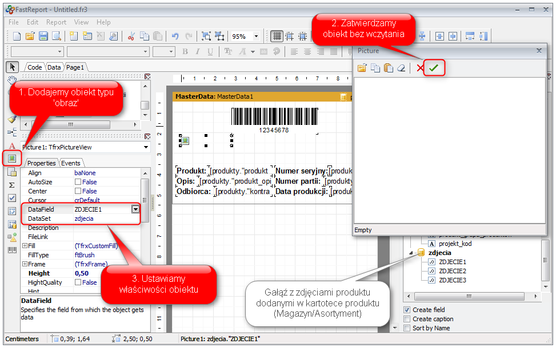The height and width of the screenshot is (348, 556).
Task: Check the Sort by Name option
Action: 407,328
